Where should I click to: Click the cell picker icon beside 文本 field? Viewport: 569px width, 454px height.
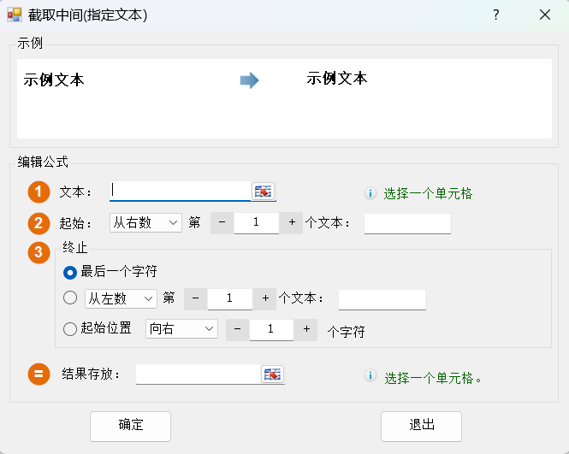click(264, 192)
